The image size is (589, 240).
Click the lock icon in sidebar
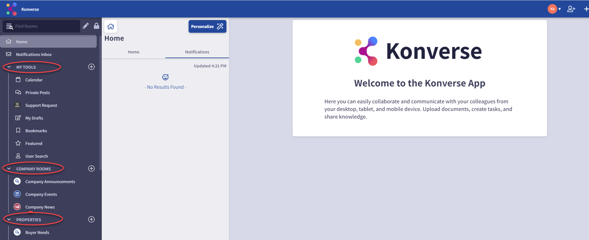coord(96,26)
